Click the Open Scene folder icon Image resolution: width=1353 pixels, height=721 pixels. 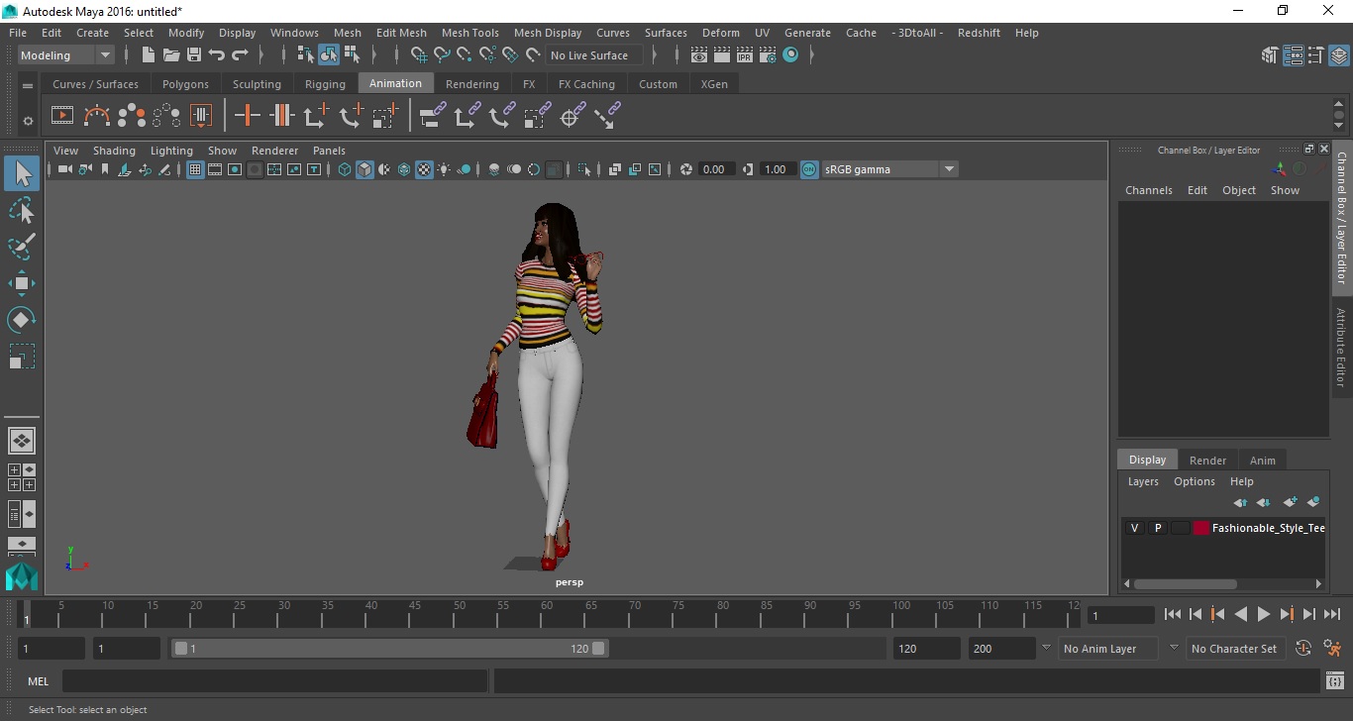171,55
